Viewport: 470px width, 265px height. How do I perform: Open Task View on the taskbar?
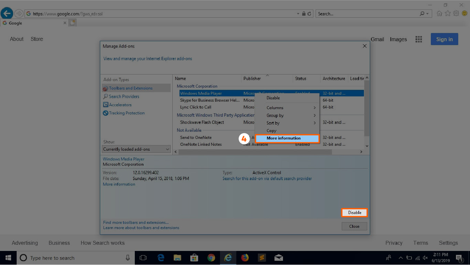click(143, 258)
